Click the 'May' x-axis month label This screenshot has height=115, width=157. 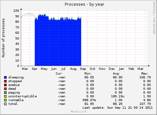pos(44,69)
